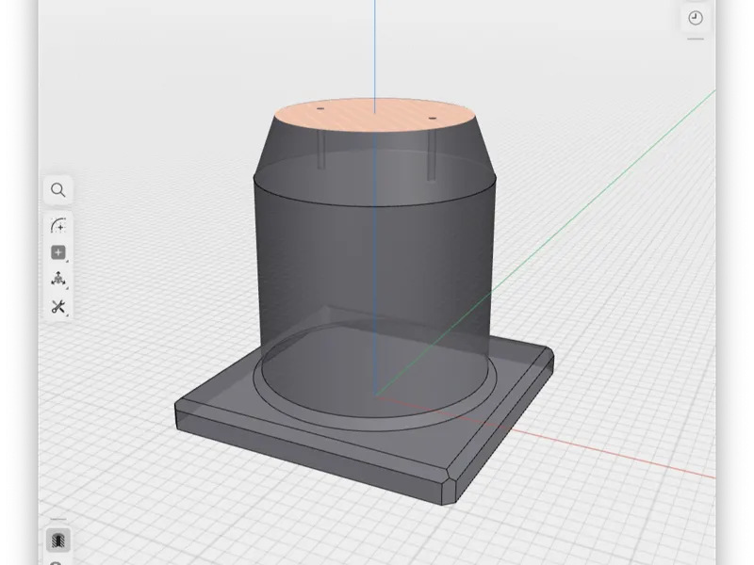Open the add shape plus tool
Screen dimensions: 754x565
(x=58, y=252)
